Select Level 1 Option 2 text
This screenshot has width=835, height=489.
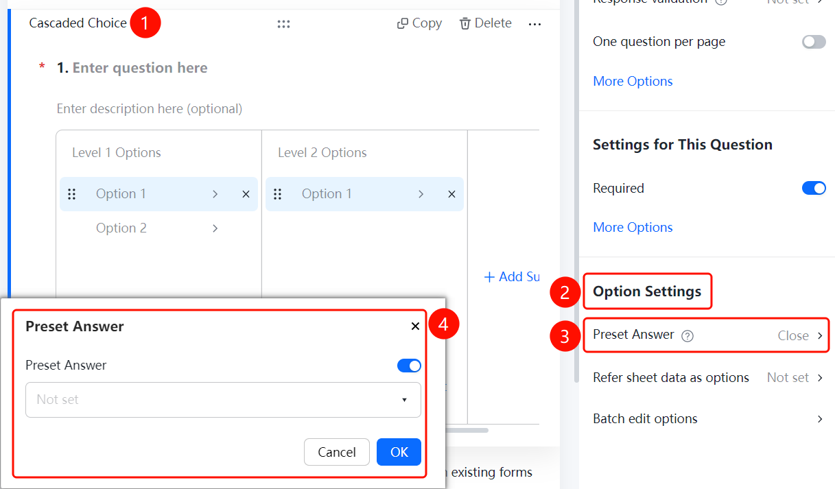(x=121, y=228)
